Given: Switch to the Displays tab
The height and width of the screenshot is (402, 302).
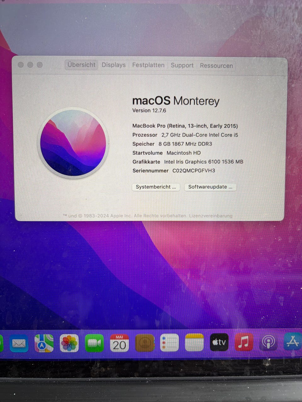Looking at the screenshot, I should (x=114, y=65).
